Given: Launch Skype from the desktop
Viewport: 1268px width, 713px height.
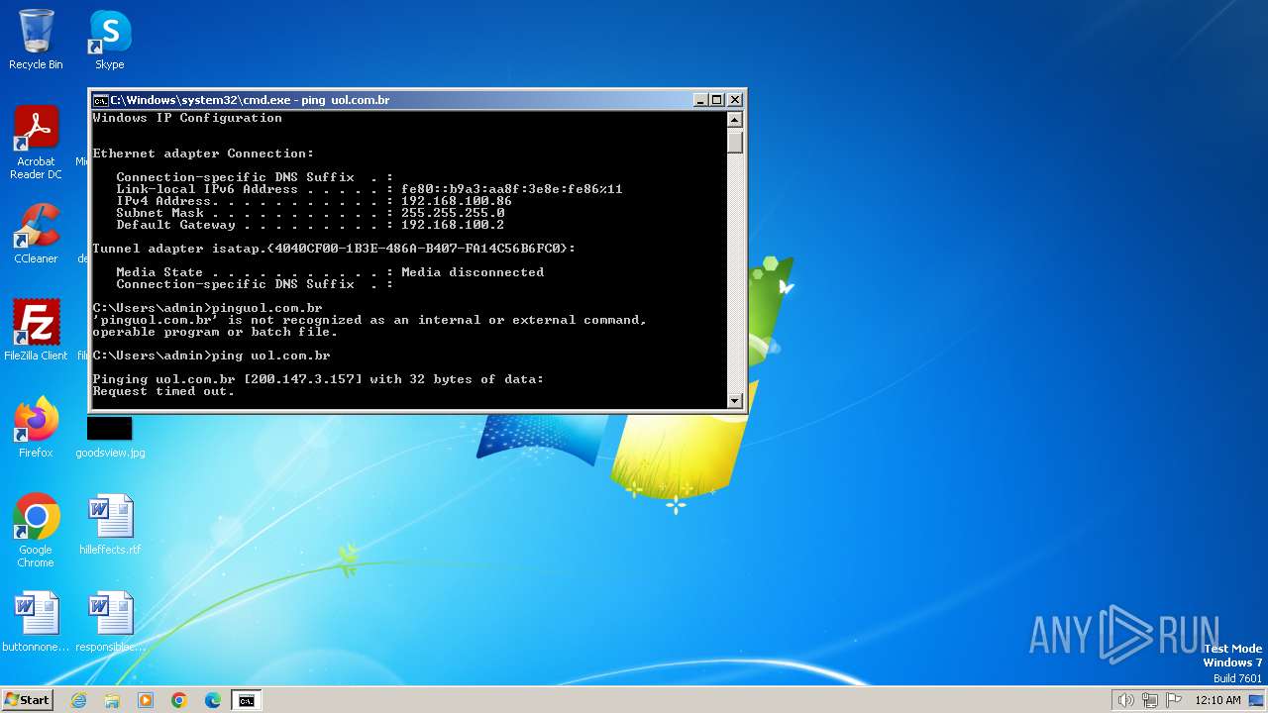Looking at the screenshot, I should (x=109, y=40).
